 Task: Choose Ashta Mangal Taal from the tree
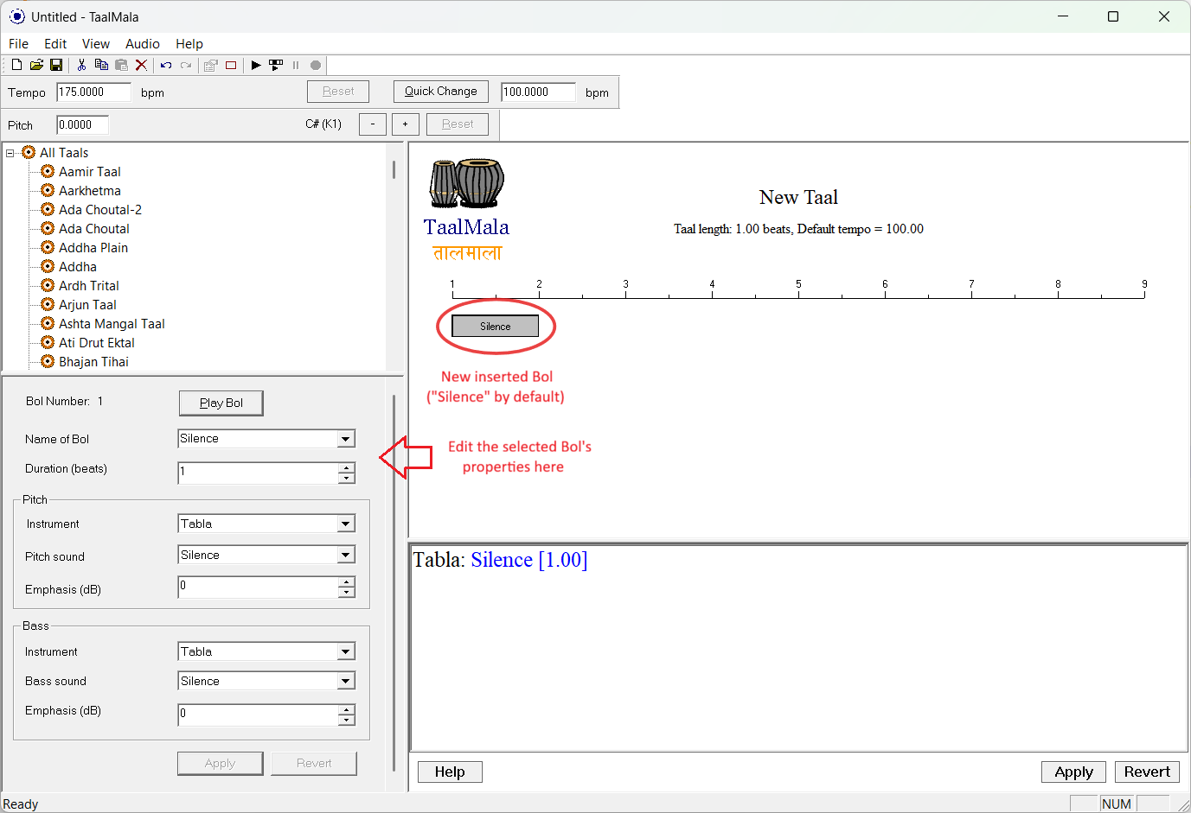pyautogui.click(x=112, y=324)
